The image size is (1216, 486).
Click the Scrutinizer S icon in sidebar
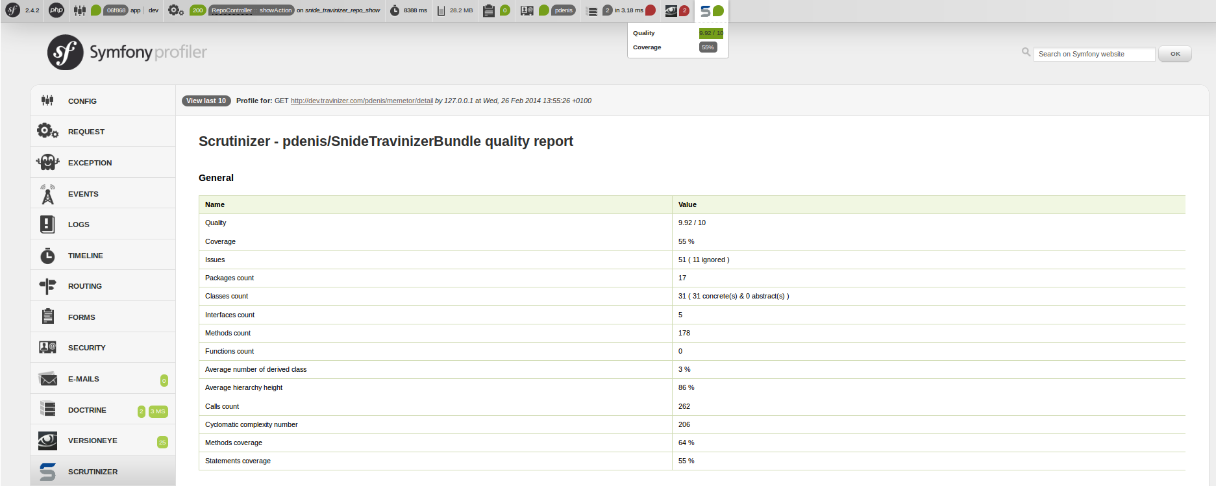[47, 472]
